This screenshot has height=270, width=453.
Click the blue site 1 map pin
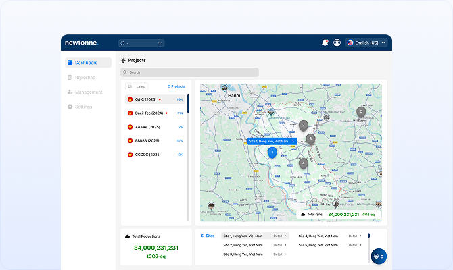(x=272, y=153)
